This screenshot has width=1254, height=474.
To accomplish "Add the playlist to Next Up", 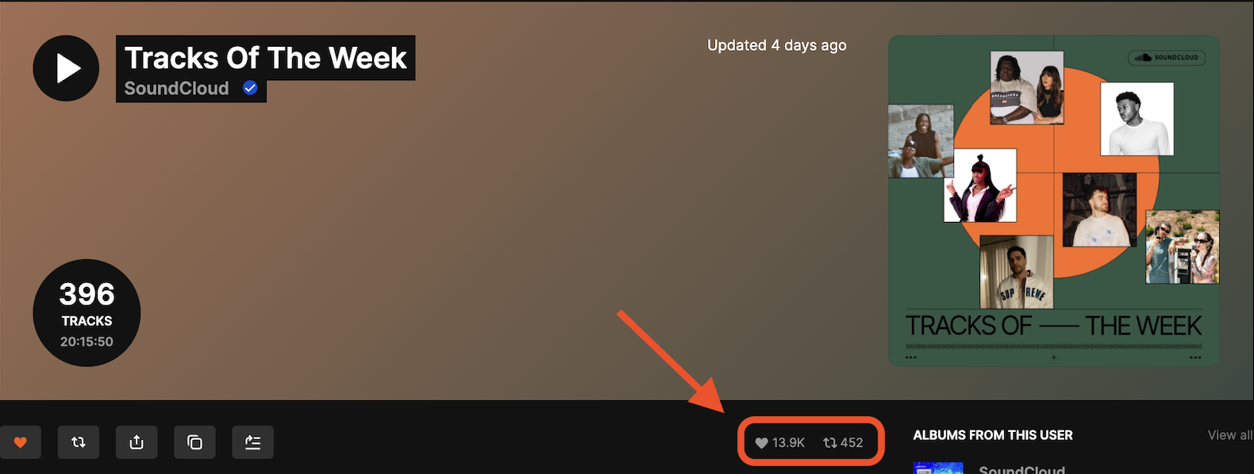I will [252, 442].
